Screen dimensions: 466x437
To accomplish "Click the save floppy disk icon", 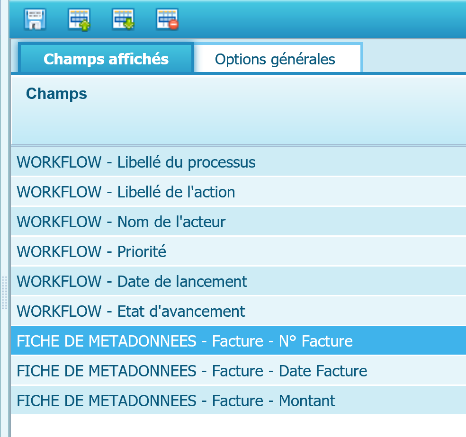I will coord(35,19).
